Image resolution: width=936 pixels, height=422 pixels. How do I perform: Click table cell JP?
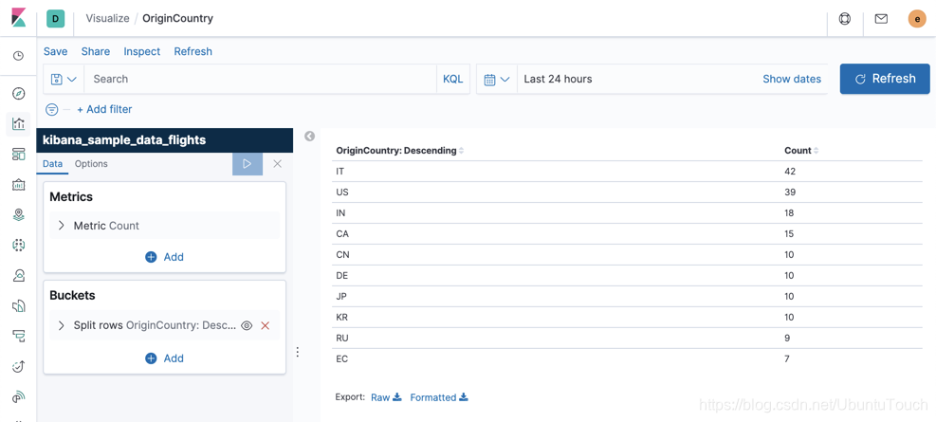tap(341, 297)
